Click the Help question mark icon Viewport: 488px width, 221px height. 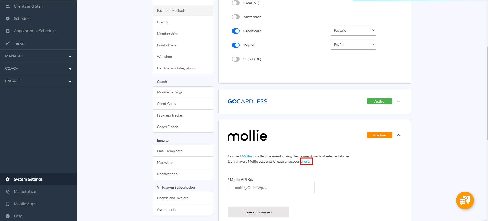[8, 216]
